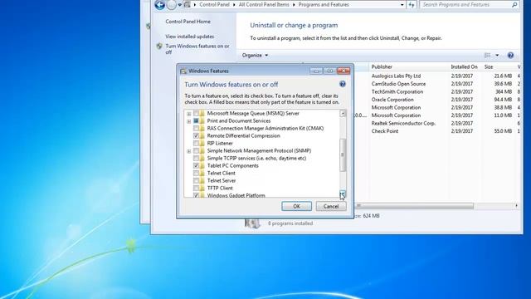
Task: Click the Forward arrow in Control Panel window
Action: [172, 5]
